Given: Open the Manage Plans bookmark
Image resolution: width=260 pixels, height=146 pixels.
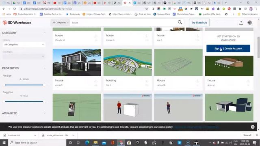Looking at the screenshot, I should [x=162, y=14].
